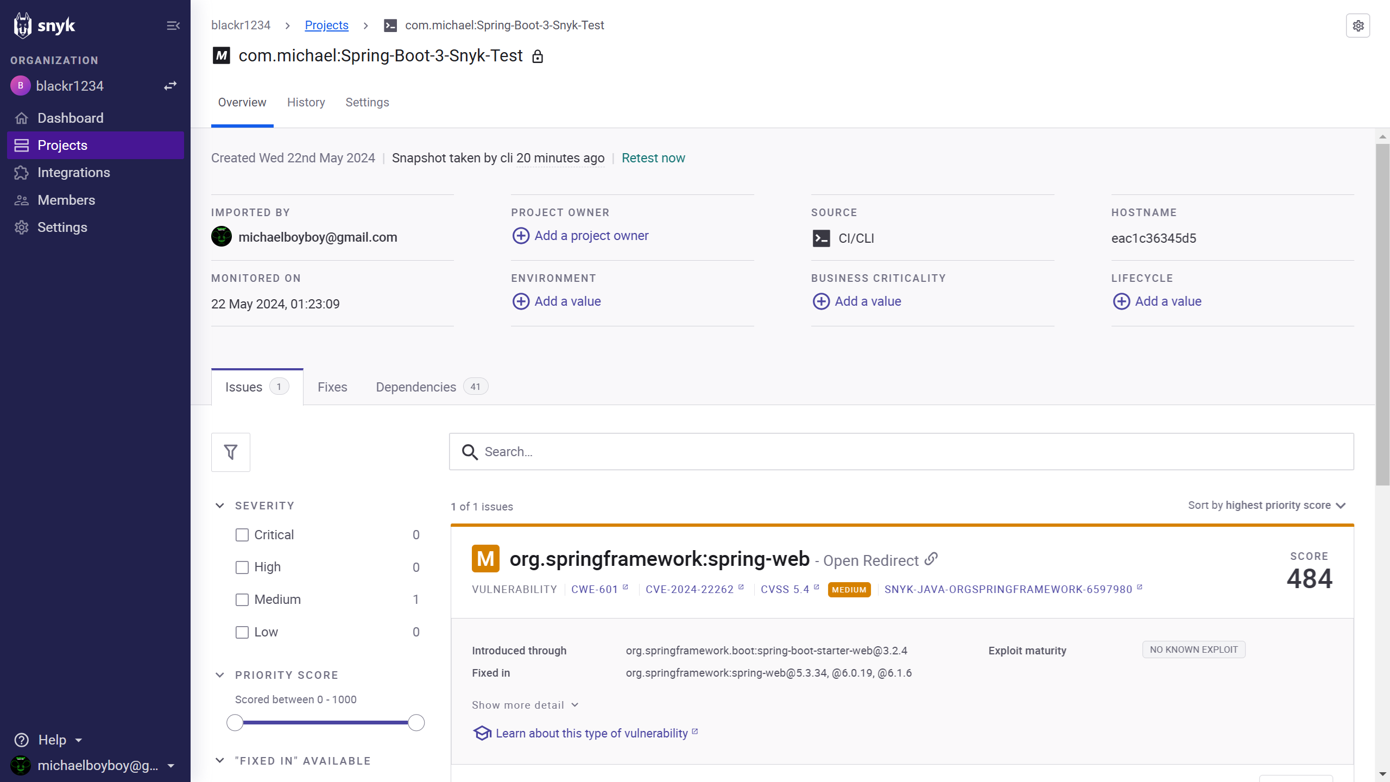Click the minimum priority score slider handle
1390x782 pixels.
(235, 723)
